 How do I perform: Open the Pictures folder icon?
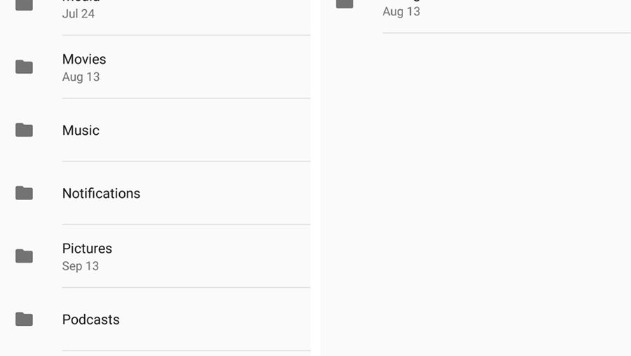pos(24,256)
